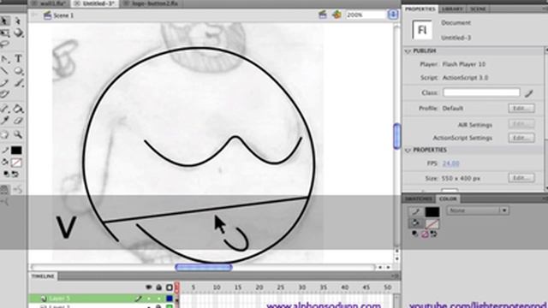Select the Lasso tool

pyautogui.click(x=5, y=44)
